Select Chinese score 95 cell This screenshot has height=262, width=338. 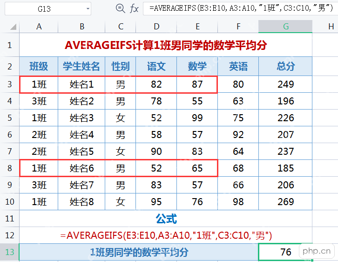pyautogui.click(x=156, y=202)
